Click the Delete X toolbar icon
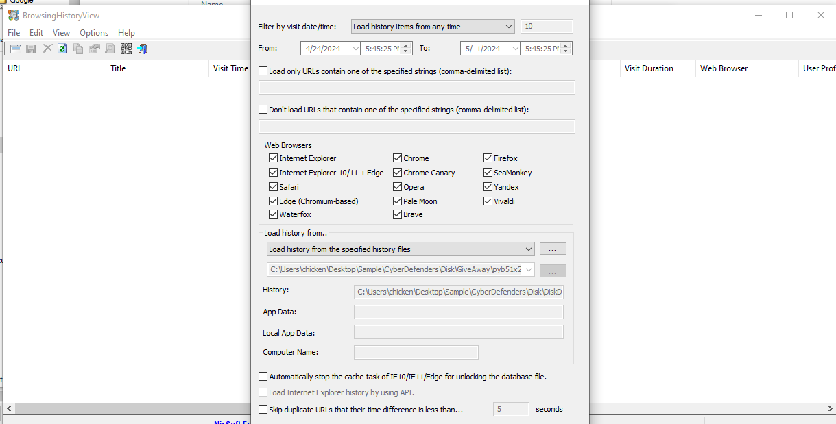The height and width of the screenshot is (424, 836). click(x=47, y=49)
